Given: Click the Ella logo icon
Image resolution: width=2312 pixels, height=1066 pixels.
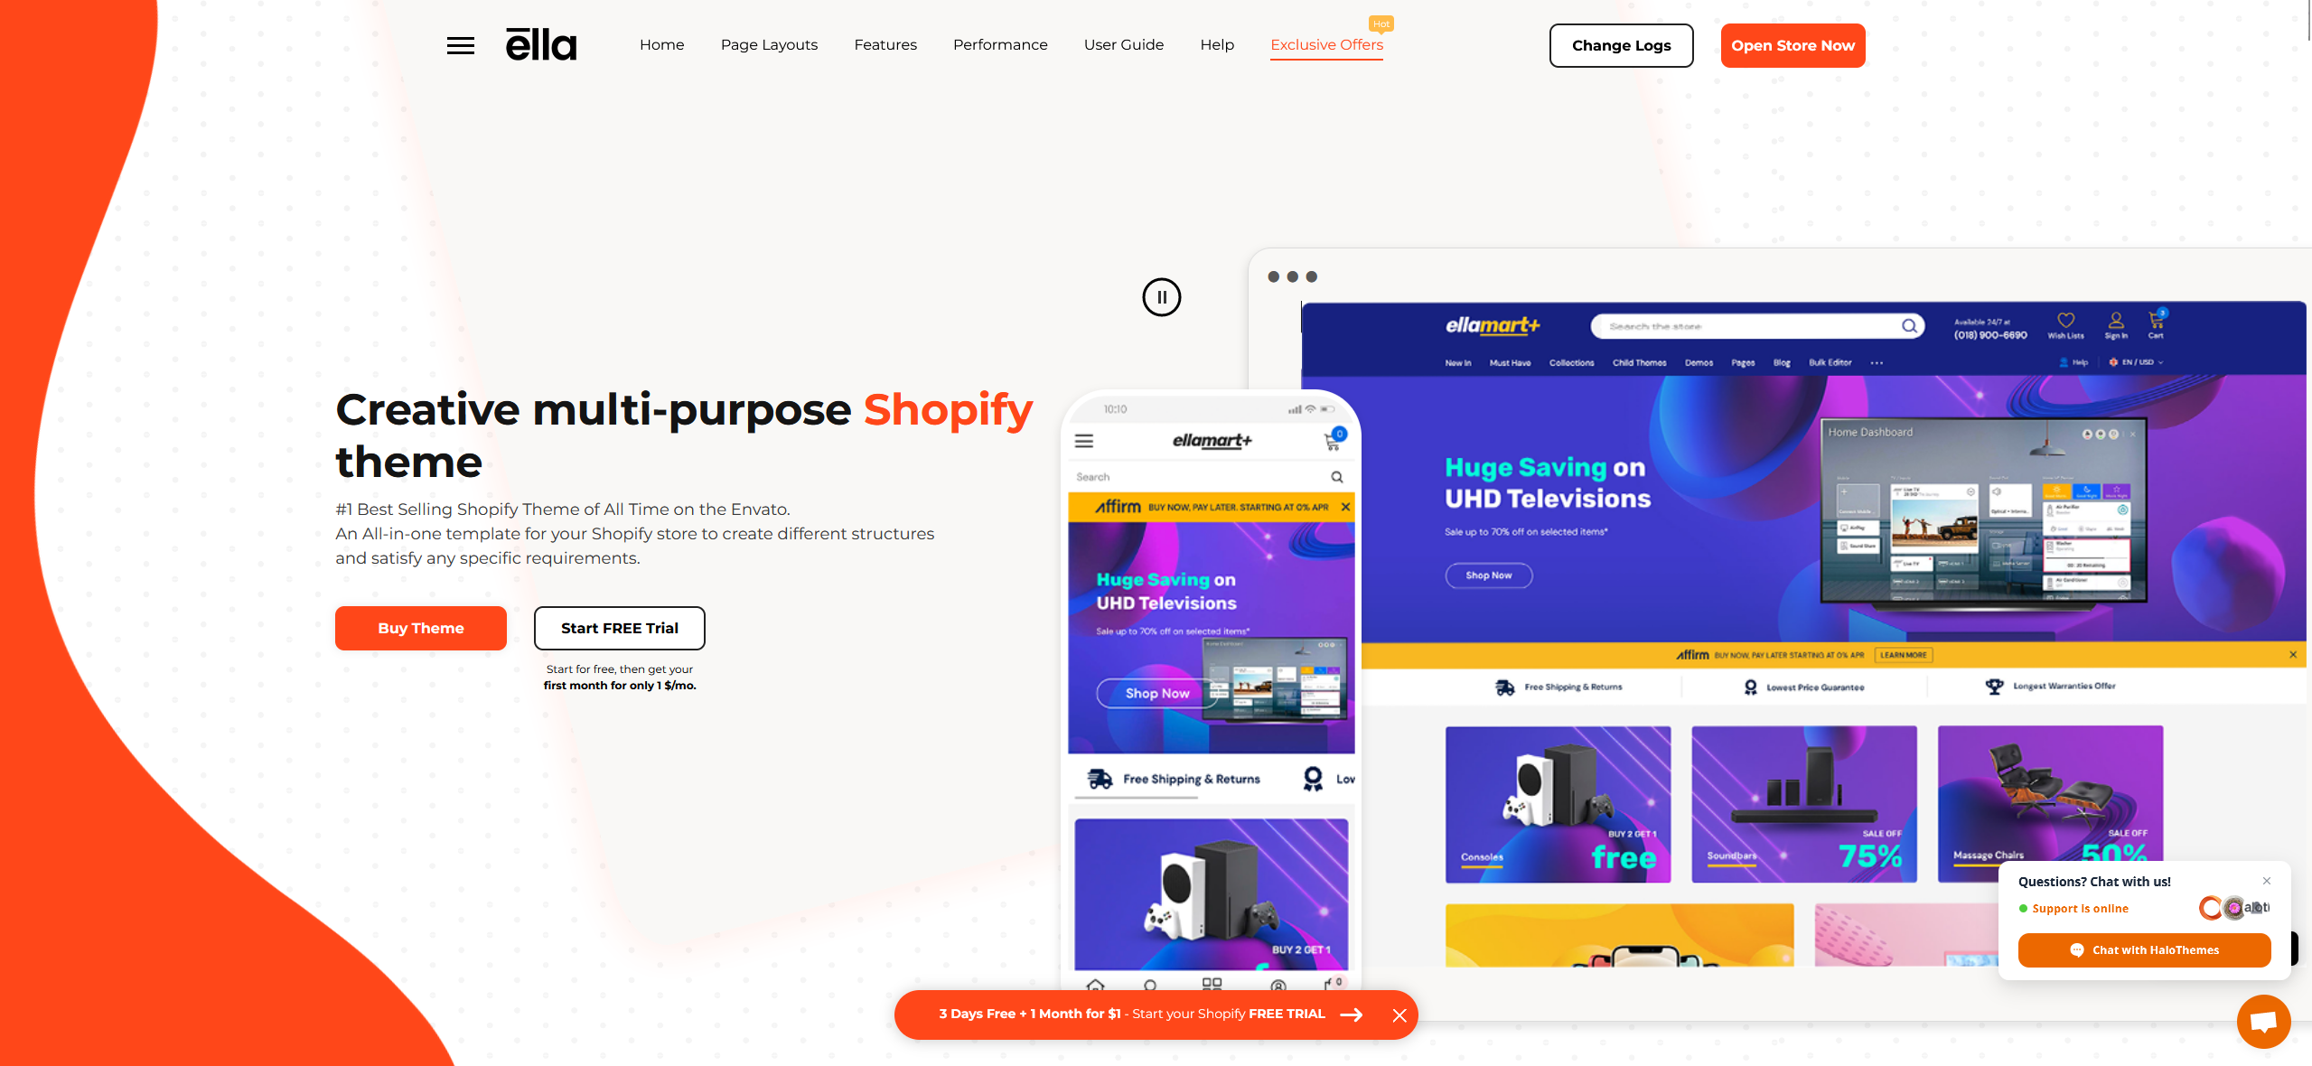Looking at the screenshot, I should coord(538,44).
